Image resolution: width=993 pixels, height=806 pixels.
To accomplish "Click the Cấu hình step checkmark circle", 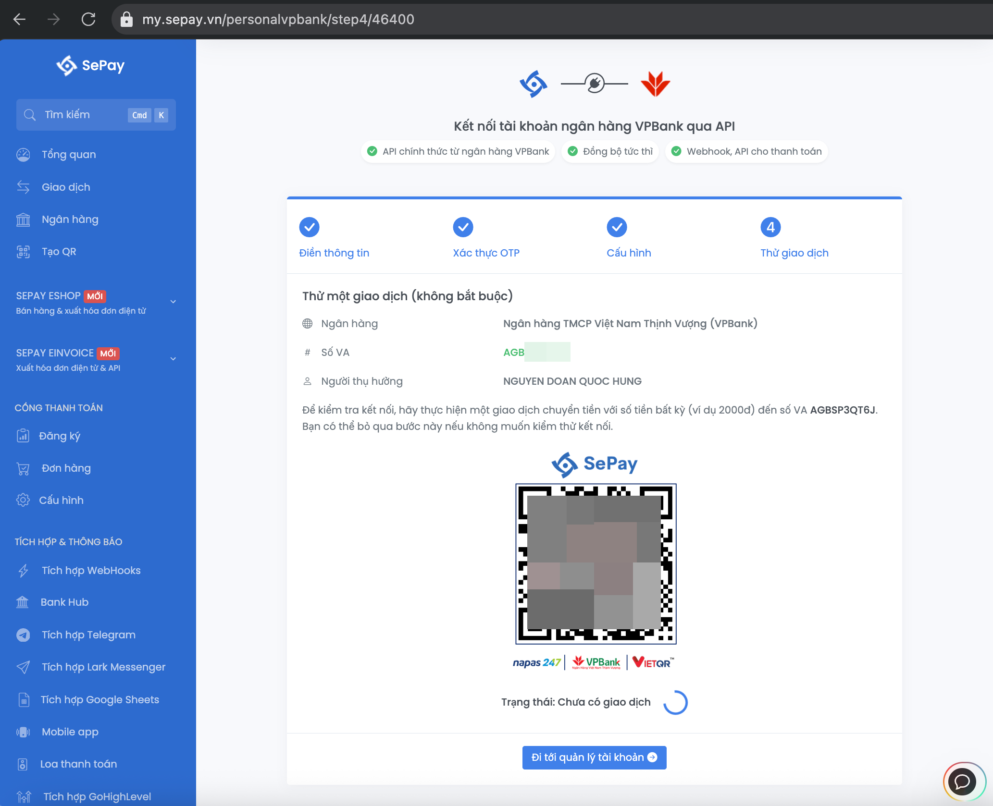I will (x=617, y=227).
